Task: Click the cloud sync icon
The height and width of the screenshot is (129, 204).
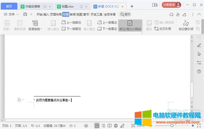Action: tap(171, 14)
